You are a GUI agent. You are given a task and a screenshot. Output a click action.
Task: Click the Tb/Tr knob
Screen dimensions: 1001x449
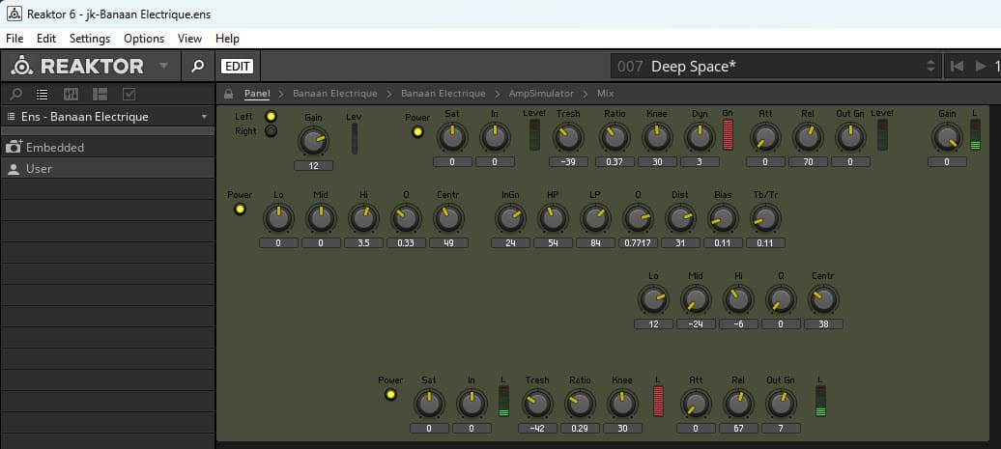765,218
